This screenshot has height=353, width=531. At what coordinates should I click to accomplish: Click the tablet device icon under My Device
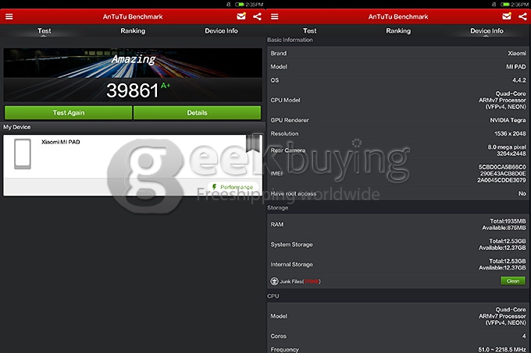click(23, 154)
